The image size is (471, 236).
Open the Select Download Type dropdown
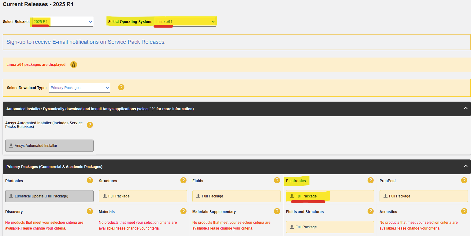(80, 88)
